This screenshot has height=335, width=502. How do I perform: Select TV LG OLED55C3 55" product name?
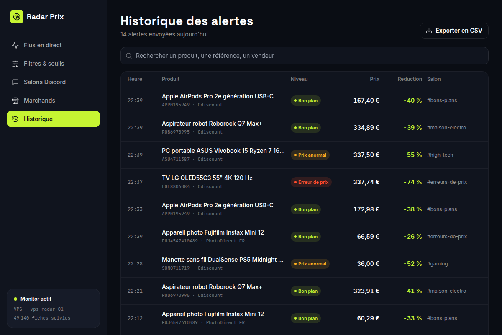pyautogui.click(x=207, y=178)
